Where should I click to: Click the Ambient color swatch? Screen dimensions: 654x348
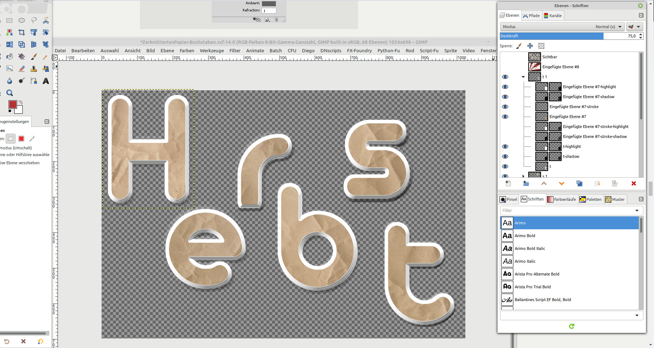[x=269, y=3]
